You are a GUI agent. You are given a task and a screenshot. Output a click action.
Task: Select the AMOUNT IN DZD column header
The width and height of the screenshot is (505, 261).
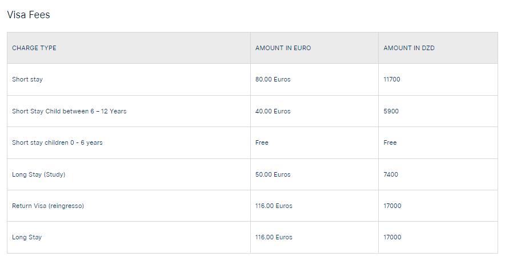[409, 48]
